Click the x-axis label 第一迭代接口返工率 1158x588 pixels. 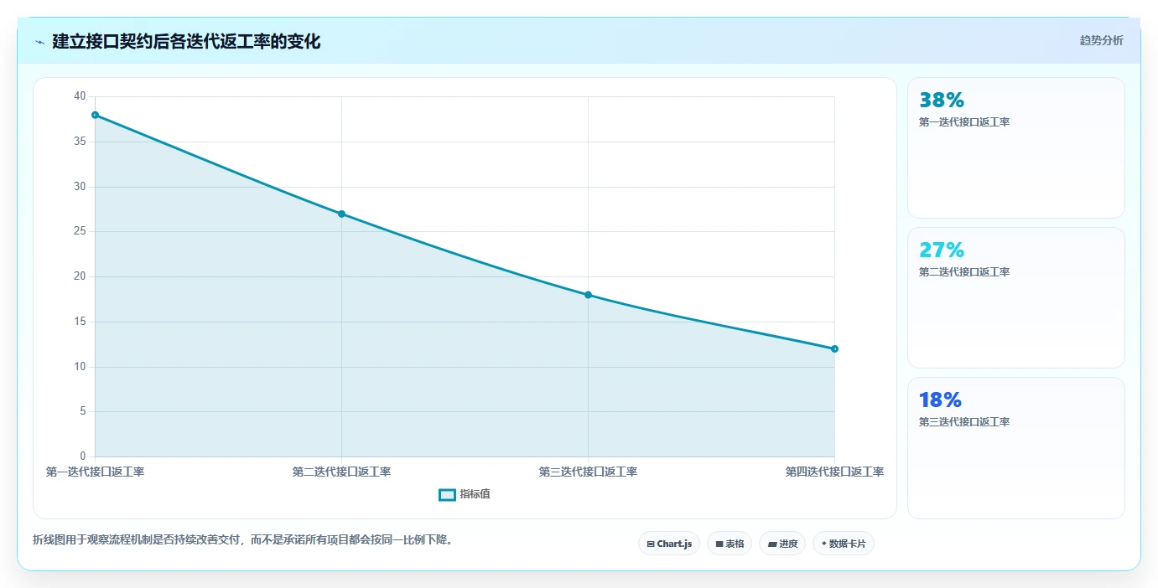point(95,472)
